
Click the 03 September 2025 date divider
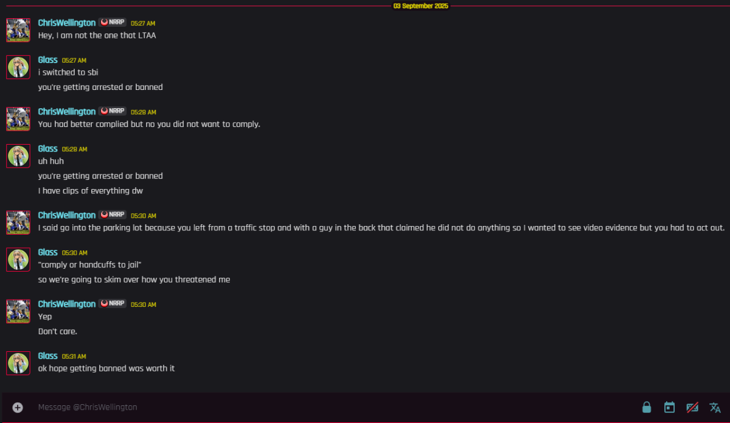[x=421, y=5]
